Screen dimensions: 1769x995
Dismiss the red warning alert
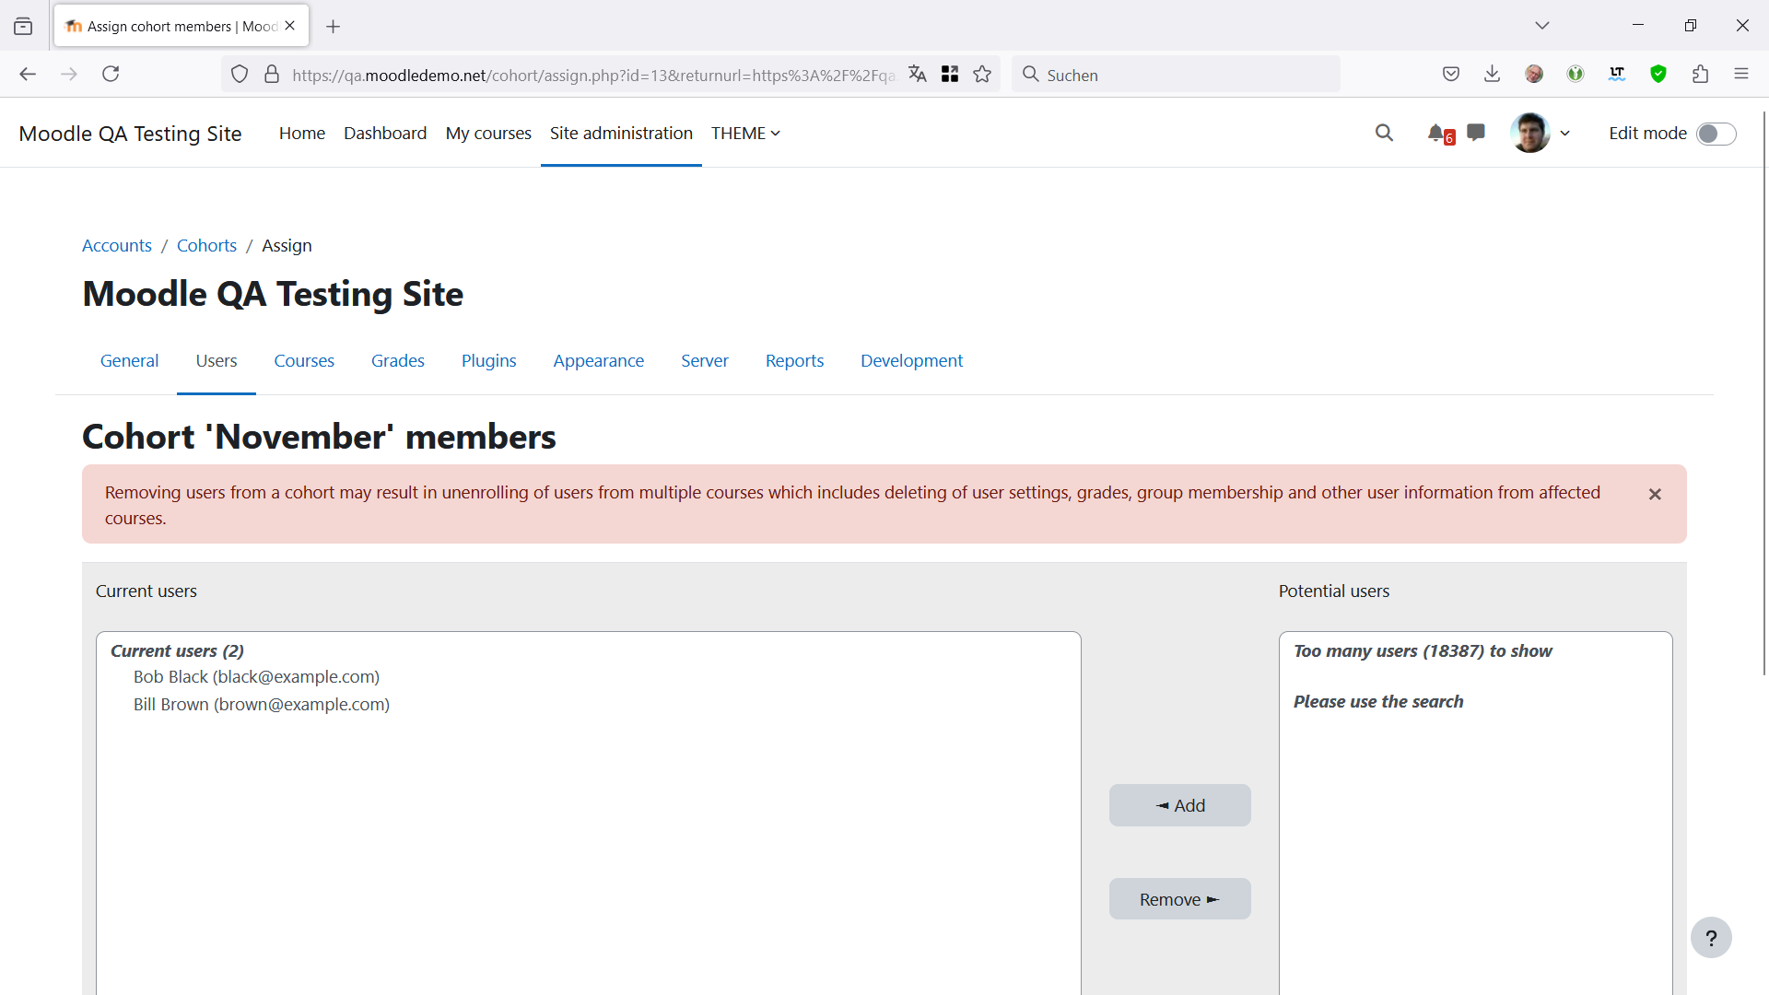pos(1655,495)
